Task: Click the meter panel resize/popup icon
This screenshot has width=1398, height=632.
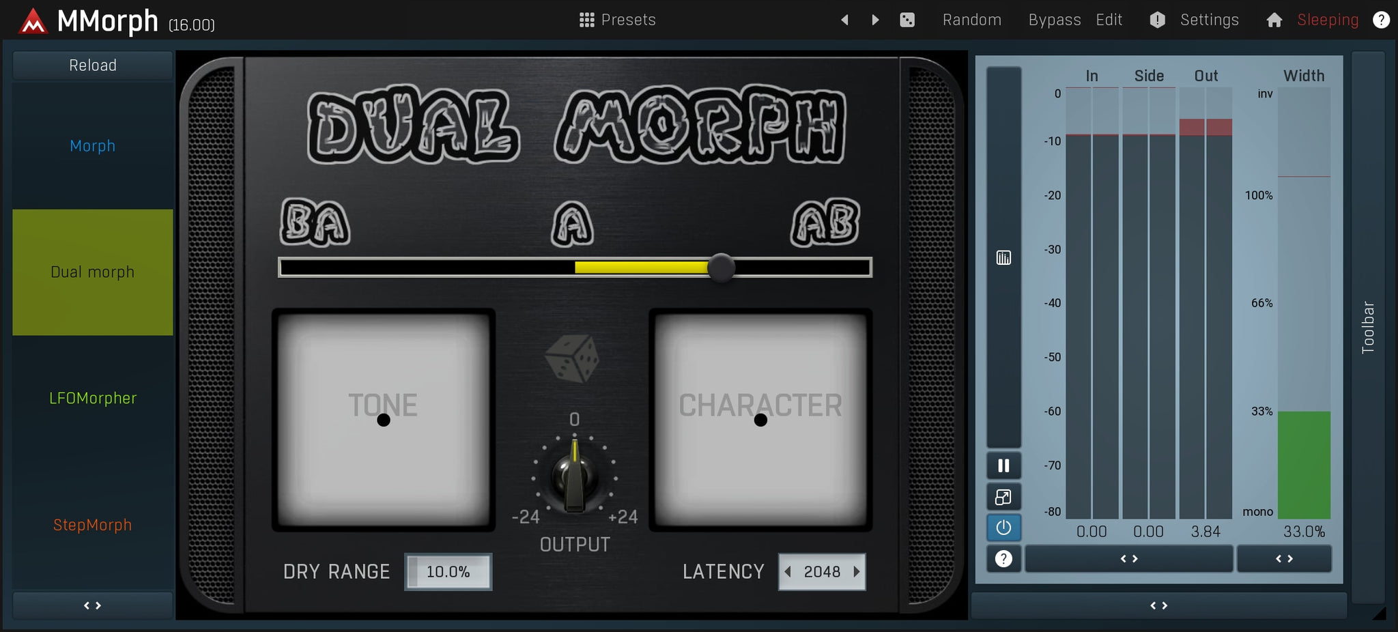Action: pos(1003,496)
